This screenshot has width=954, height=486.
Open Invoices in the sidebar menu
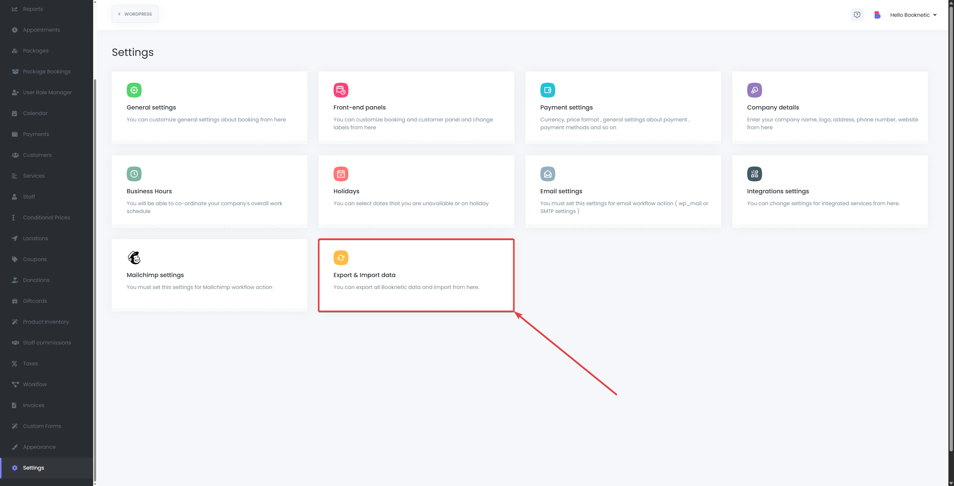47,405
